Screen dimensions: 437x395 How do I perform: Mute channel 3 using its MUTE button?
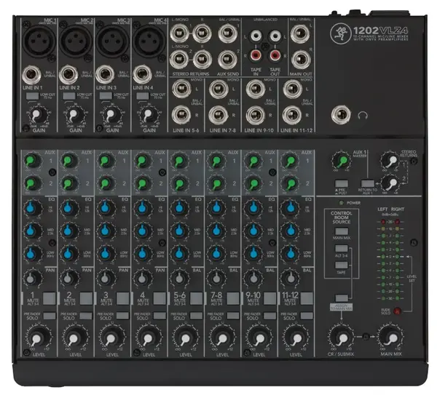click(x=123, y=298)
